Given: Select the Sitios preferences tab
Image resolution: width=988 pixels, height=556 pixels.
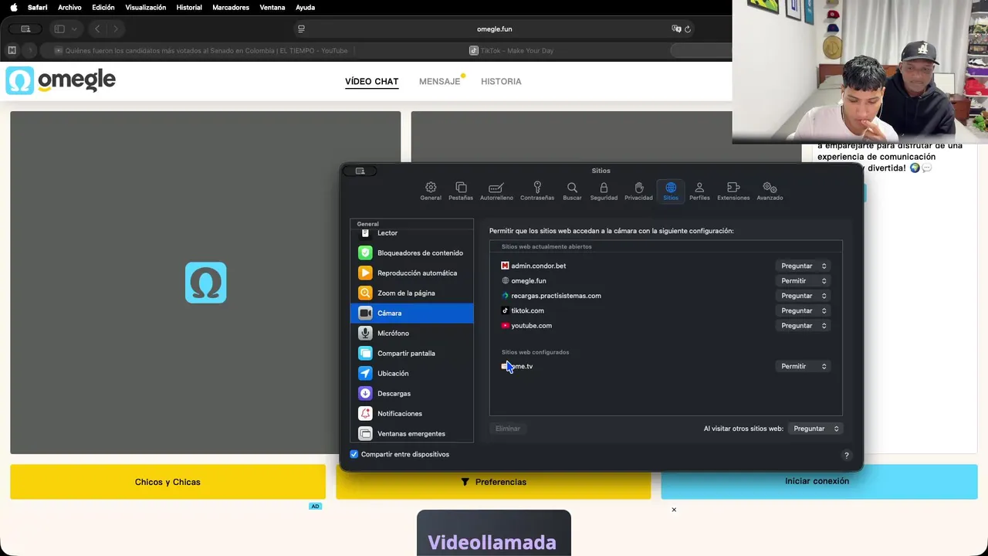Looking at the screenshot, I should point(671,191).
